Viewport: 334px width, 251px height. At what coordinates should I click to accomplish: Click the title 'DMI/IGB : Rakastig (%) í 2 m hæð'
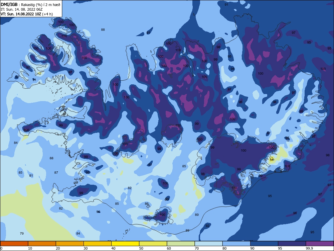(30, 4)
